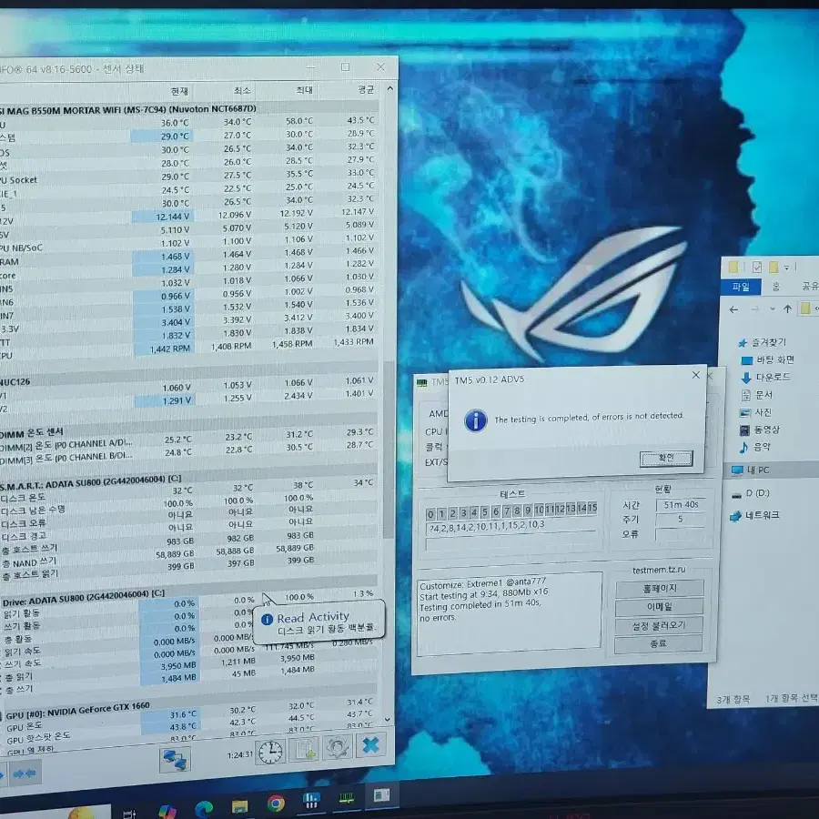Click the drive icon beside D (D:)
Viewport: 819px width, 819px height.
(x=736, y=495)
